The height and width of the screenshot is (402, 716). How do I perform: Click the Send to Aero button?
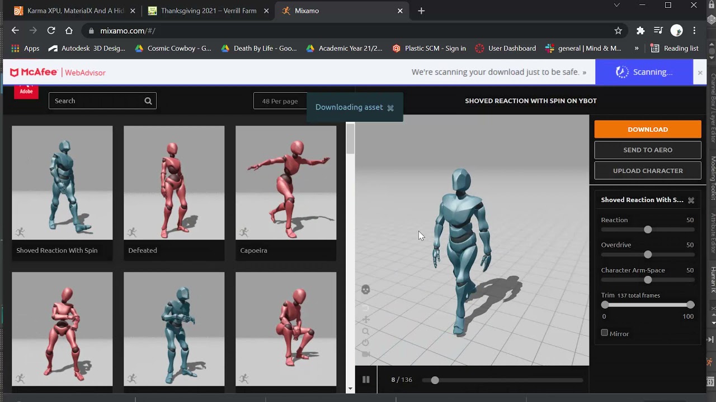click(648, 150)
